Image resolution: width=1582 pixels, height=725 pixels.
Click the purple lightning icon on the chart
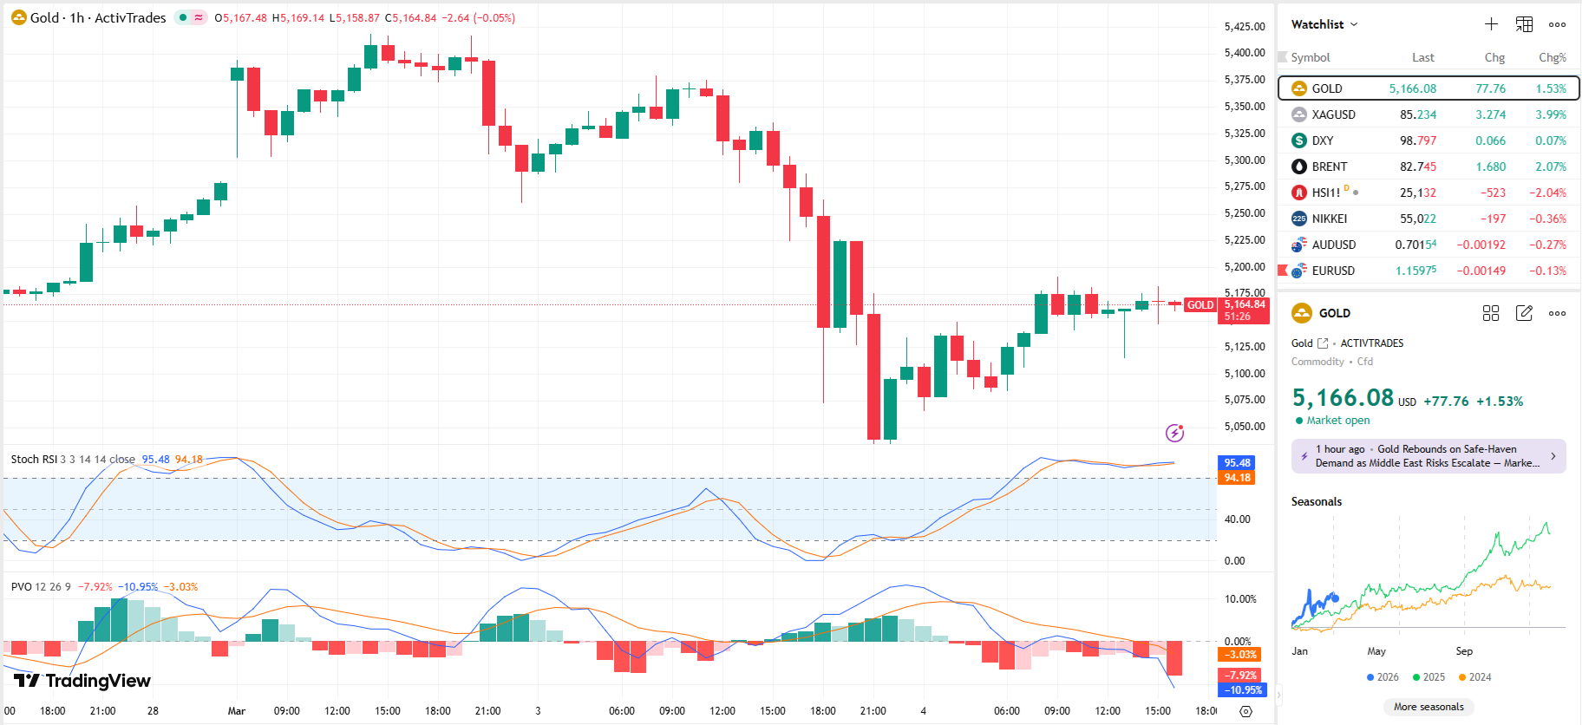pos(1174,433)
